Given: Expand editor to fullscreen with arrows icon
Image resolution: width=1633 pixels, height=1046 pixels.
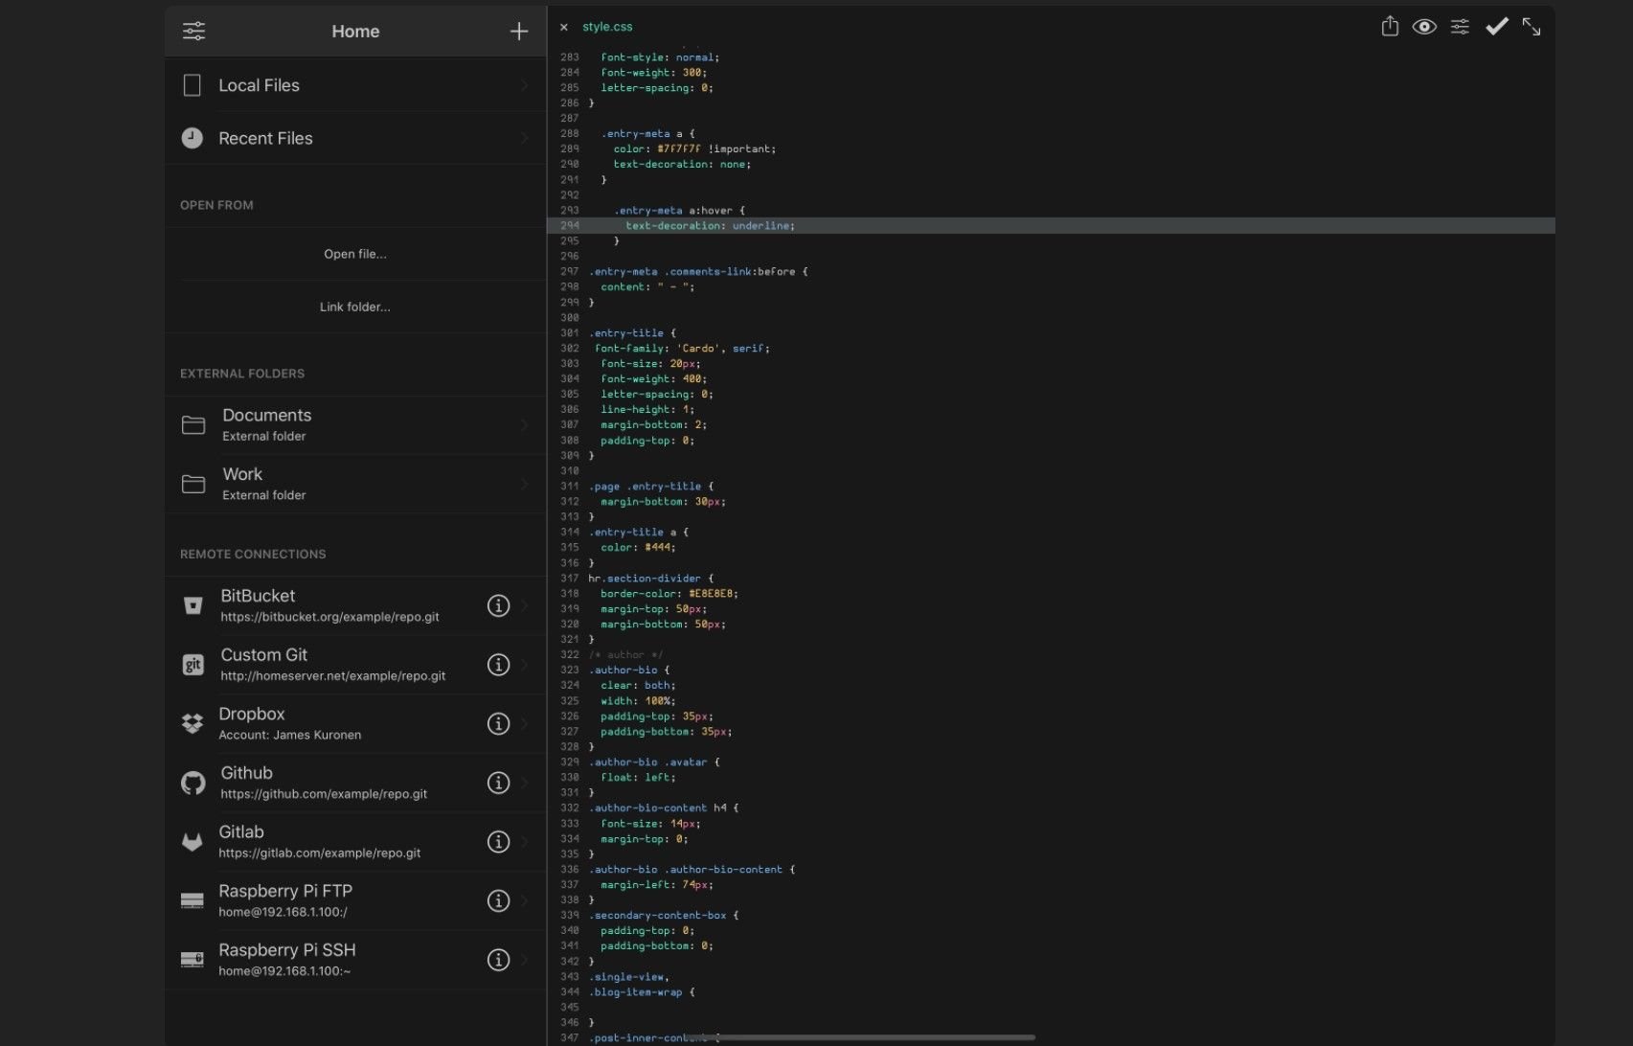Looking at the screenshot, I should (x=1531, y=27).
